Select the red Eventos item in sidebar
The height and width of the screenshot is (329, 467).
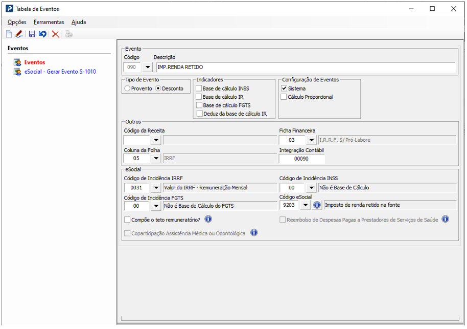34,62
